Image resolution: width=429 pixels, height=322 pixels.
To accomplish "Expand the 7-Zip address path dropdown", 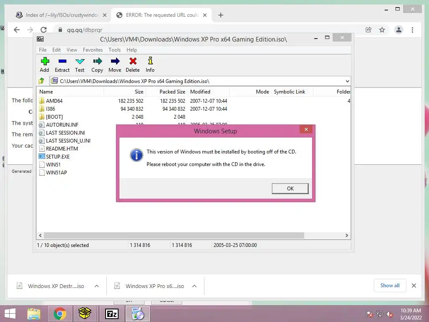I will click(347, 81).
